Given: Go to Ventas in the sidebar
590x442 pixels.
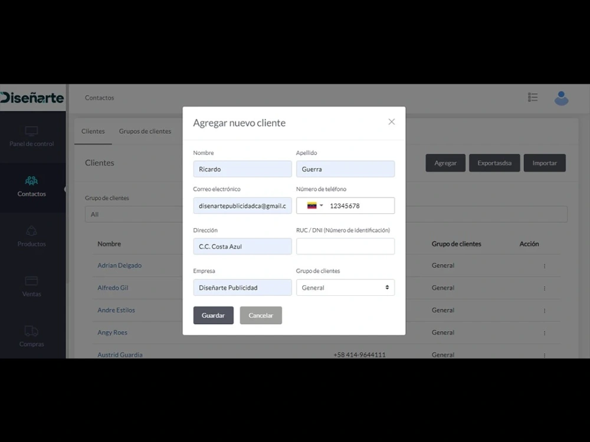Looking at the screenshot, I should tap(32, 287).
